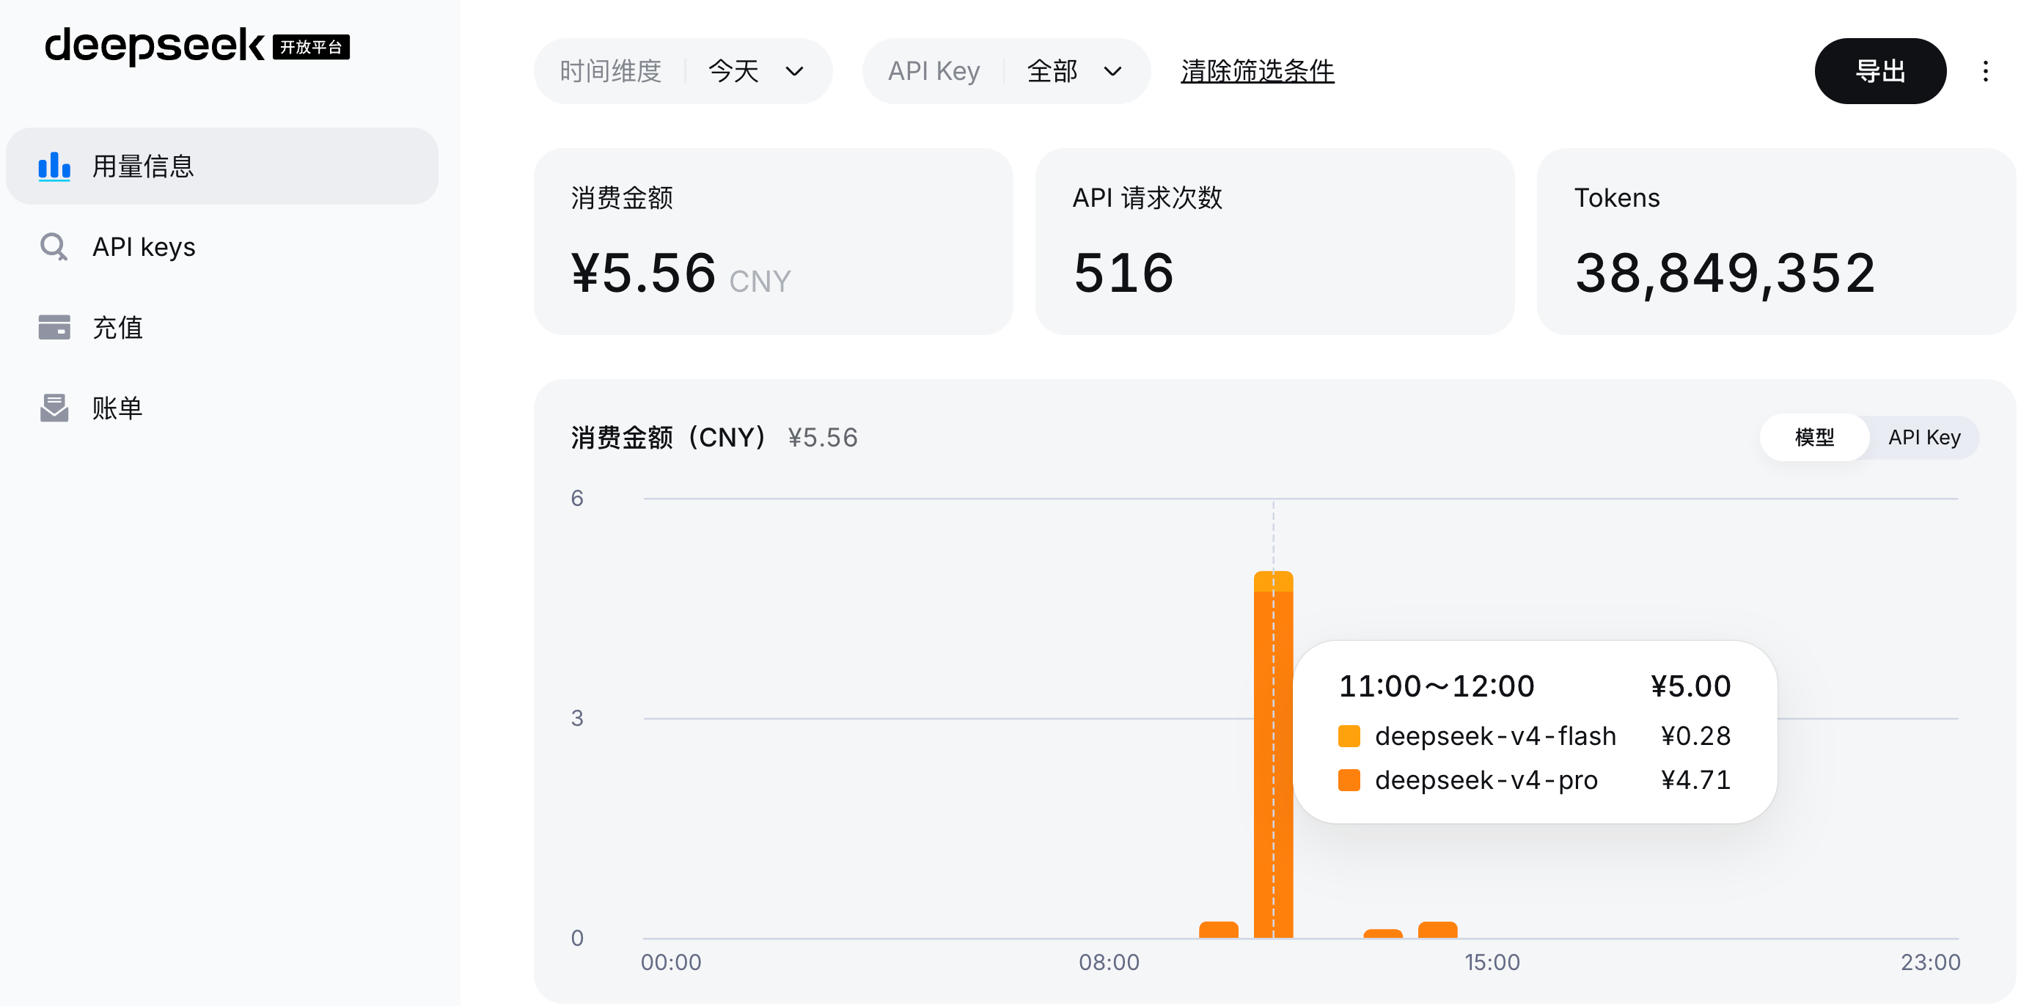Click the tiny bar just right of the tall bar

(1382, 934)
